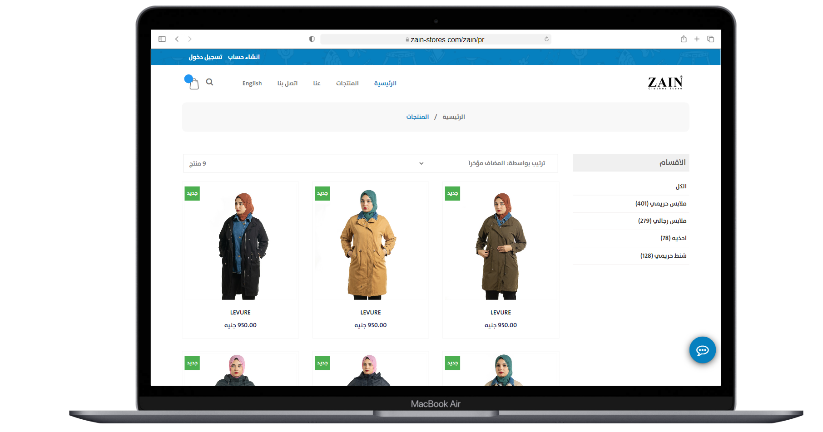Click LEVURE title under olive coat
Image resolution: width=823 pixels, height=432 pixels.
501,313
